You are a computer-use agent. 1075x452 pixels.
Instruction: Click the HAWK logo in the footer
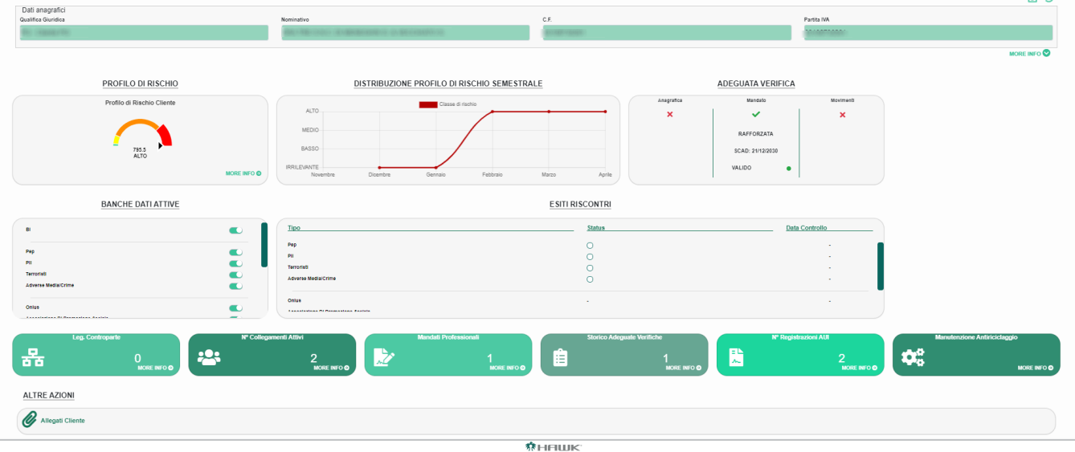click(x=553, y=446)
